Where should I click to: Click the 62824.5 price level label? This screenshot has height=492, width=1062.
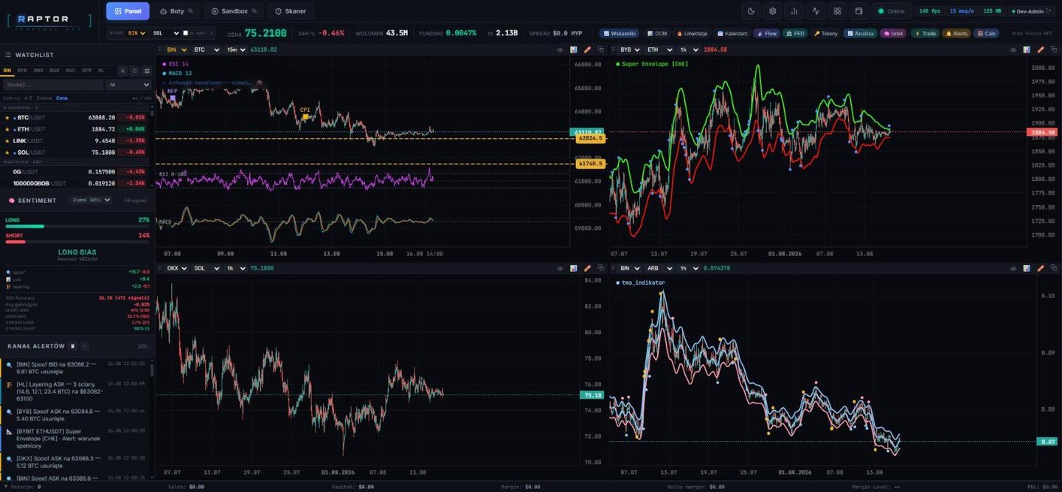click(x=590, y=138)
